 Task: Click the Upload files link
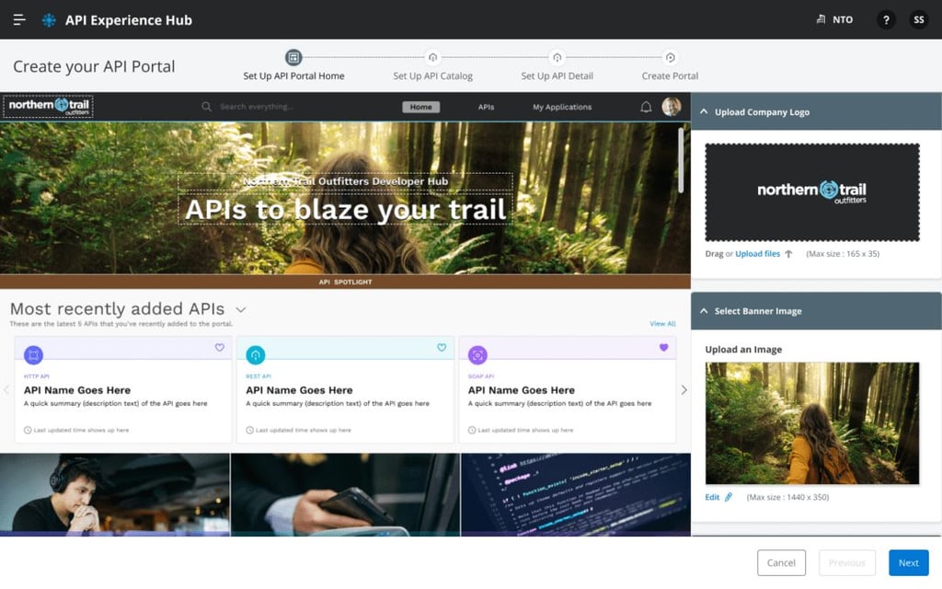point(758,254)
